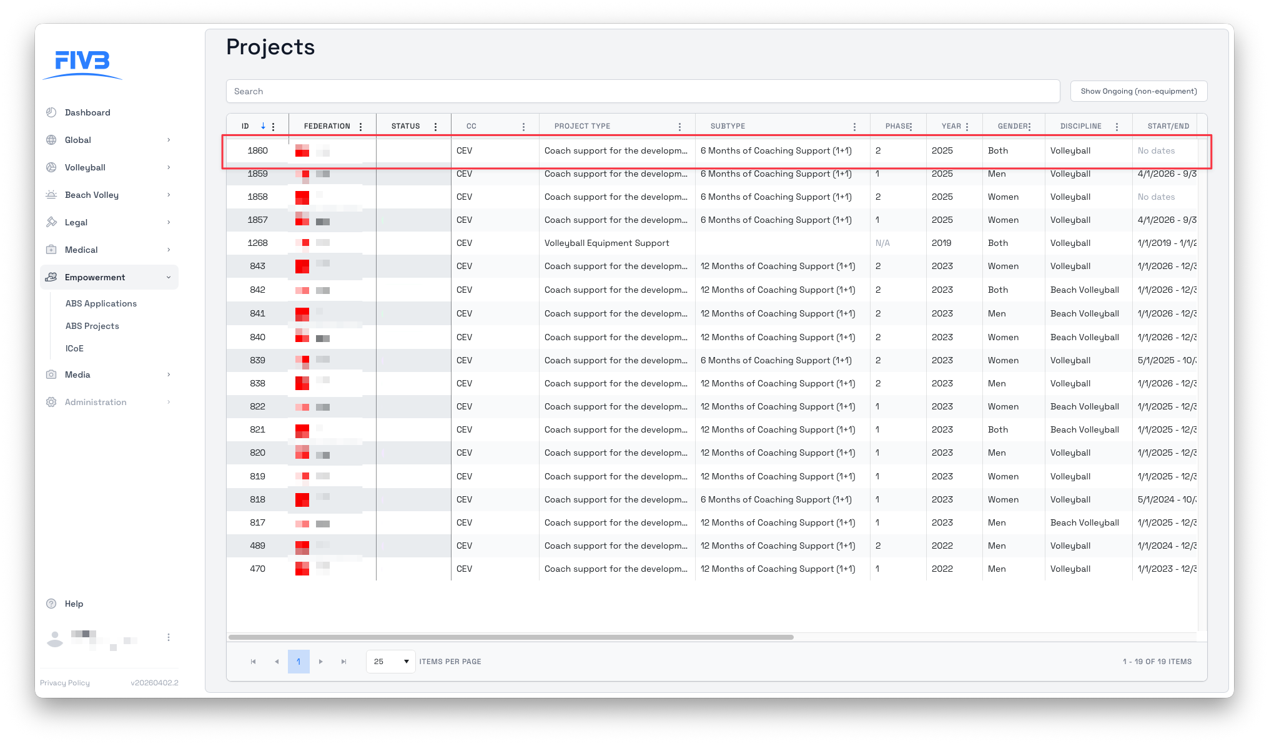Click the Medical kit icon
1269x744 pixels.
point(51,250)
